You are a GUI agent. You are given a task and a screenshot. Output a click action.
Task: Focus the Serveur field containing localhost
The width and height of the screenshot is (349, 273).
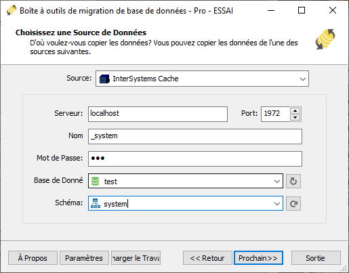pos(158,114)
